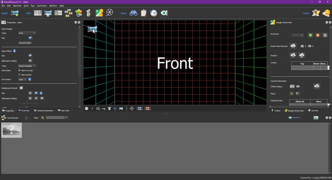Switch to the Output tab
The height and width of the screenshot is (180, 332).
click(x=276, y=110)
